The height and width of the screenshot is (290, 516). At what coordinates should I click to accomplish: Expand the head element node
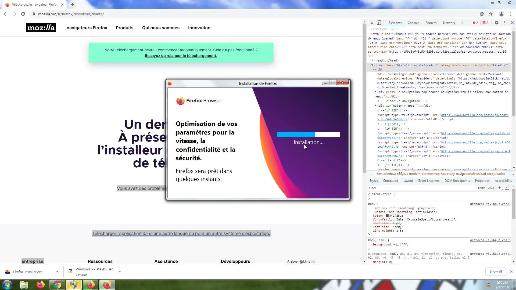tap(372, 60)
